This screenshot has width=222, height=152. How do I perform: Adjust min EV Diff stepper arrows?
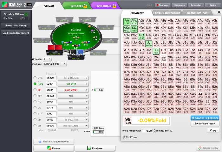[x=154, y=131]
